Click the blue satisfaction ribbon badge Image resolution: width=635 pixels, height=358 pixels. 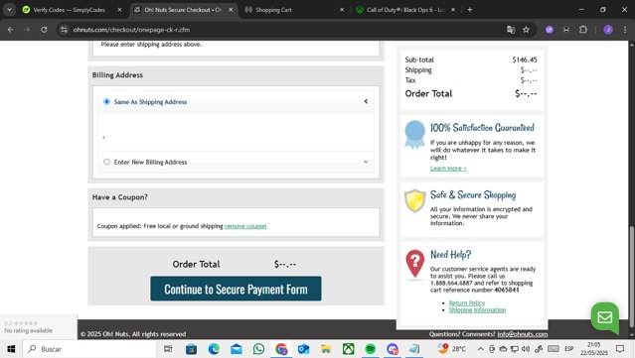pos(414,135)
